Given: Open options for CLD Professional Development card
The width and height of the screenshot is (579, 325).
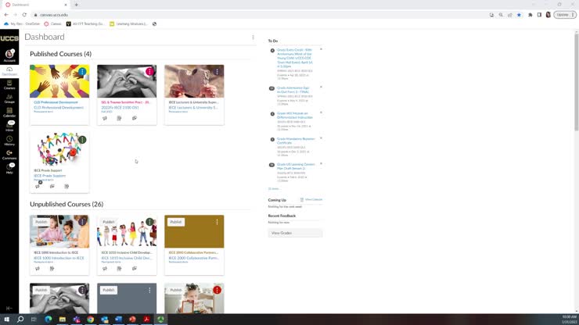Looking at the screenshot, I should click(82, 72).
